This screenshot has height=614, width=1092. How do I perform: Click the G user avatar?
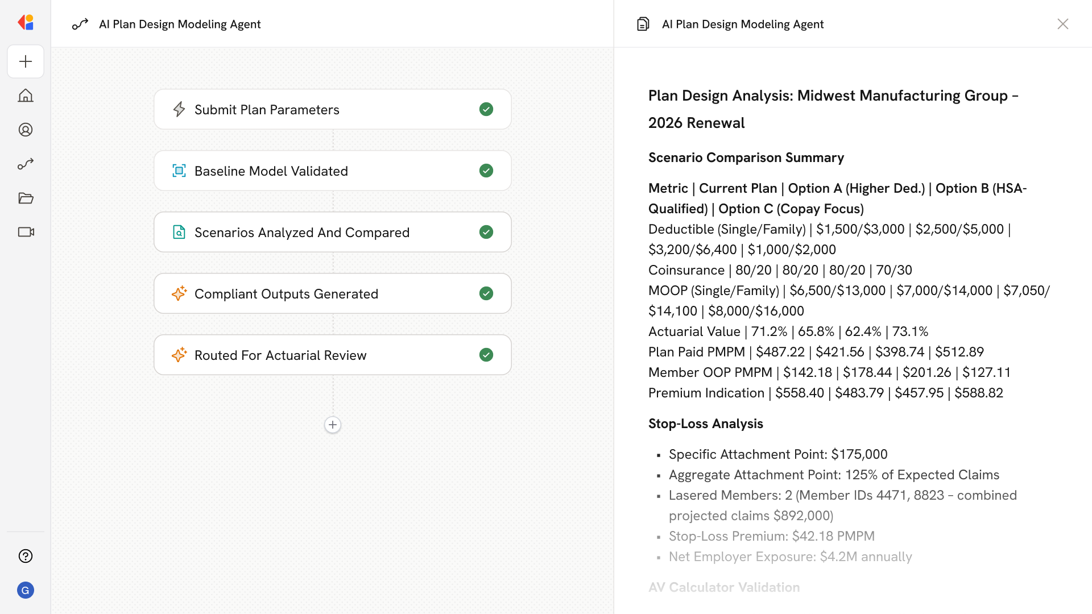click(26, 590)
